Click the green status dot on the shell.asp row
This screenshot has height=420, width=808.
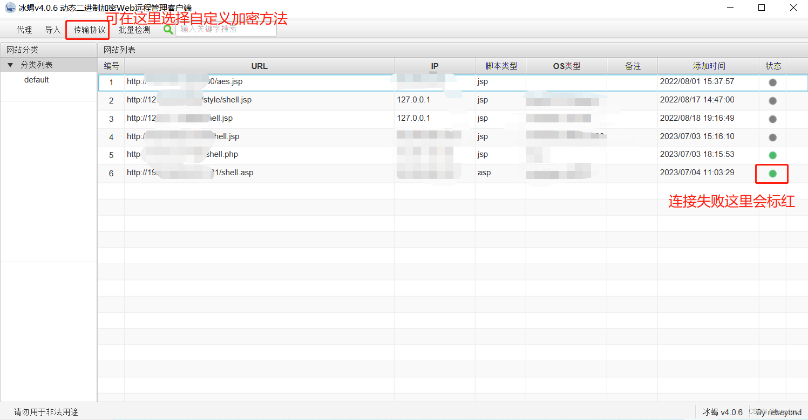[772, 173]
